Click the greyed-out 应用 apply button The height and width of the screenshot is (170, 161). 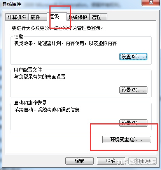(142, 161)
